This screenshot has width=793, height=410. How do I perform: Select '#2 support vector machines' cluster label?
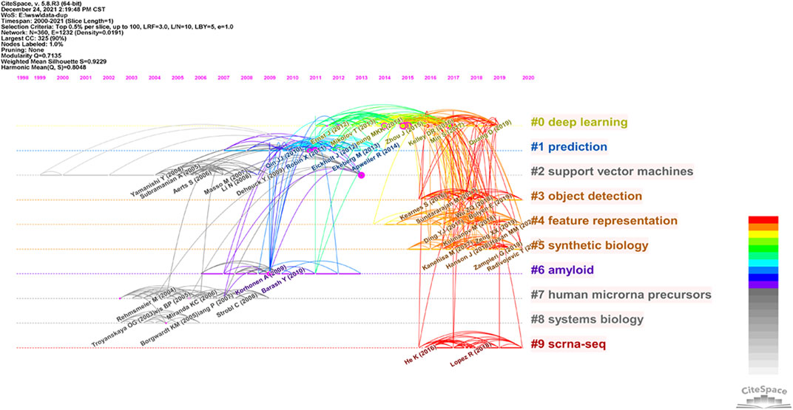click(x=612, y=171)
